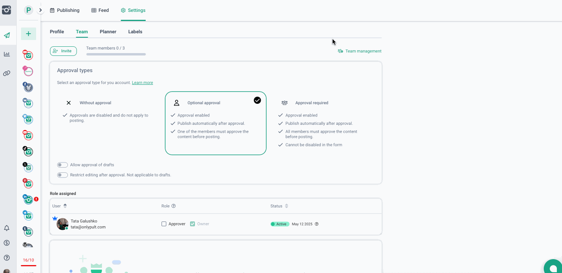Screen dimensions: 562x273
Task: Open the link icon in the left sidebar
Action: [7, 73]
